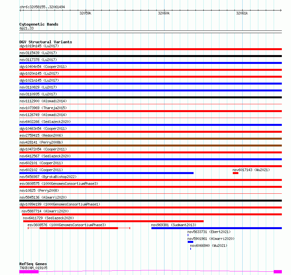The height and width of the screenshot is (275, 291).
Task: Click esv3608576 (1000GenomesConsortiumPhase3) label
Action: tap(67, 225)
